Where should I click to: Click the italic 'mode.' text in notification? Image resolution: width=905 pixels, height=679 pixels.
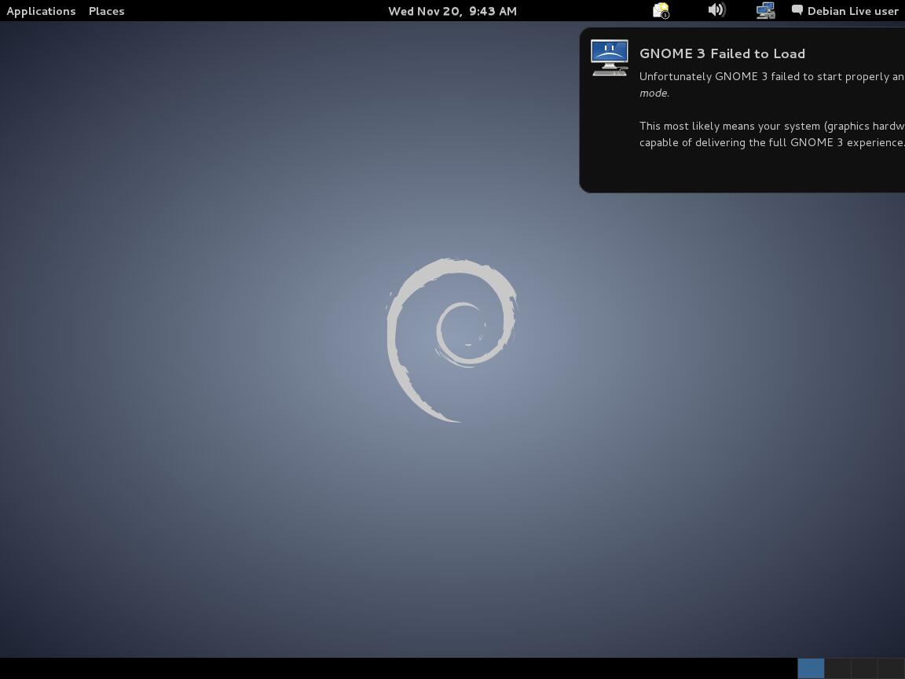pos(654,93)
